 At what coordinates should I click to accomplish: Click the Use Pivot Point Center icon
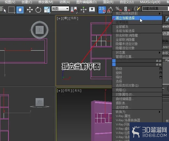tap(74, 10)
